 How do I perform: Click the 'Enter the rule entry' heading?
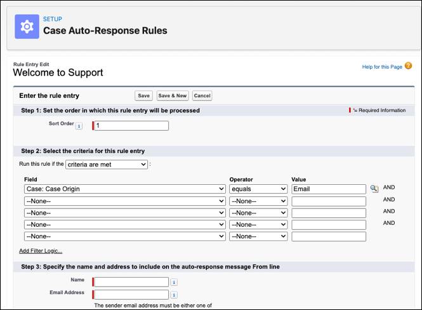49,96
